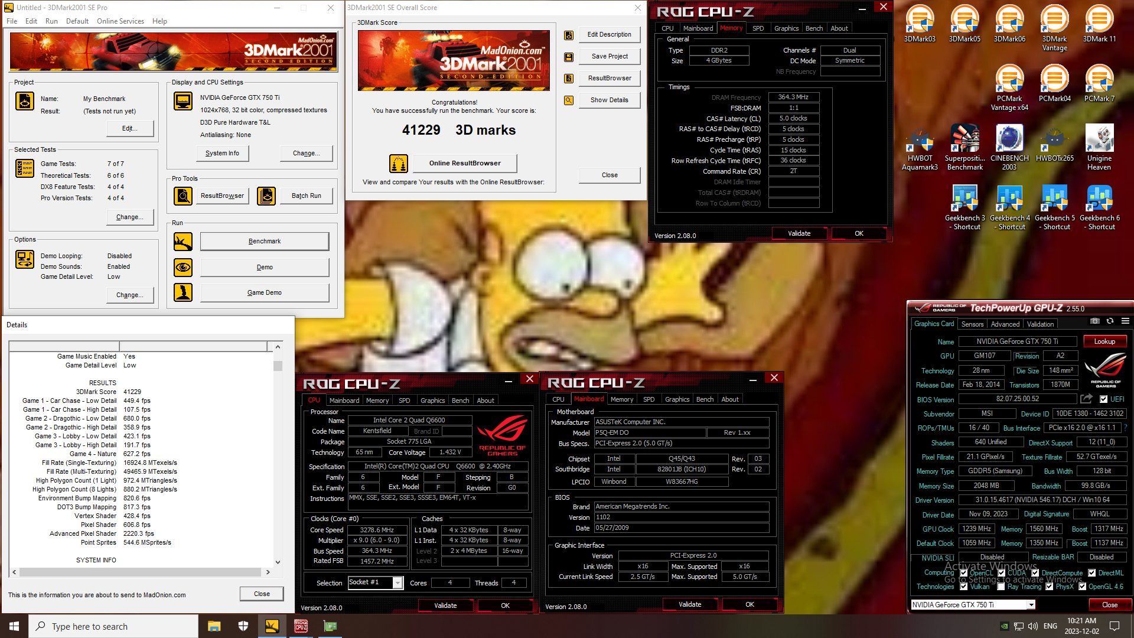Toggle the CUDA checkbox
The image size is (1134, 638).
pyautogui.click(x=1001, y=573)
